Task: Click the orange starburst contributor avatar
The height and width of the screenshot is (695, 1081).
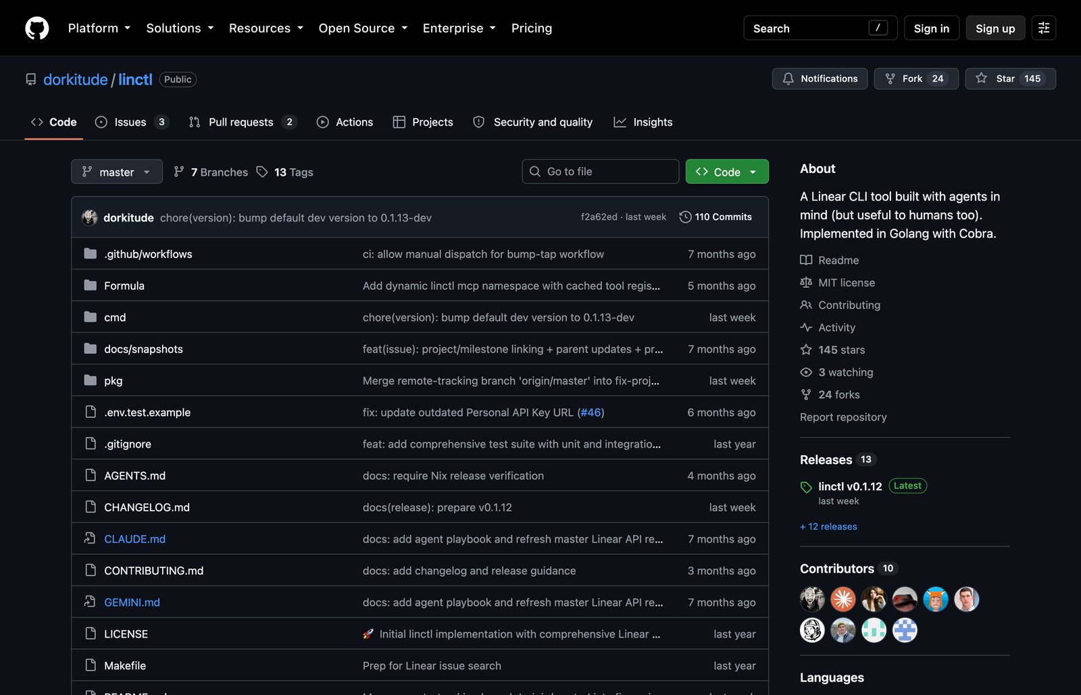Action: tap(843, 598)
